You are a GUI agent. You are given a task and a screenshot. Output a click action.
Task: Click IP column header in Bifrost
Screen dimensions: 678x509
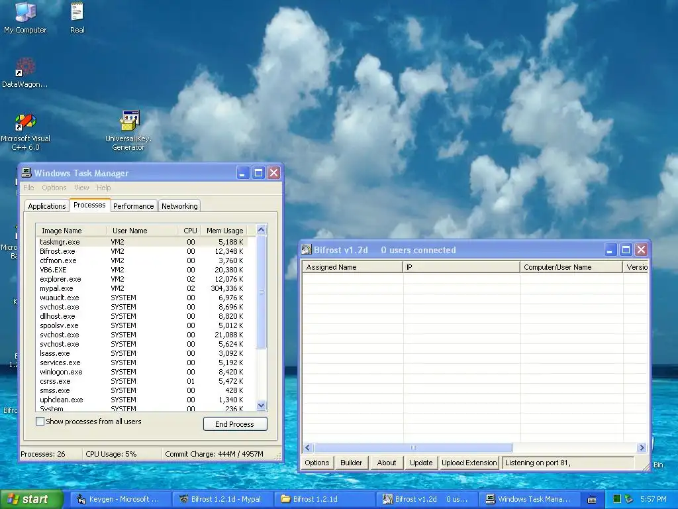click(461, 267)
